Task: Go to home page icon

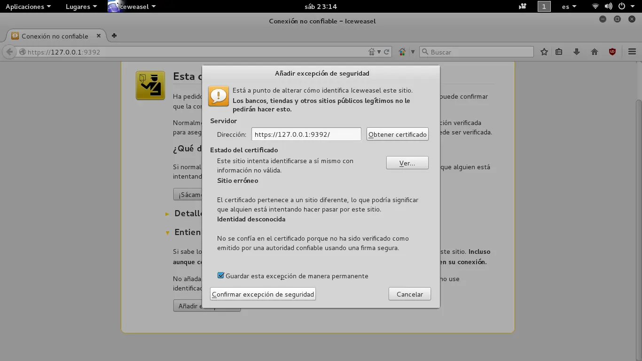Action: 595,52
